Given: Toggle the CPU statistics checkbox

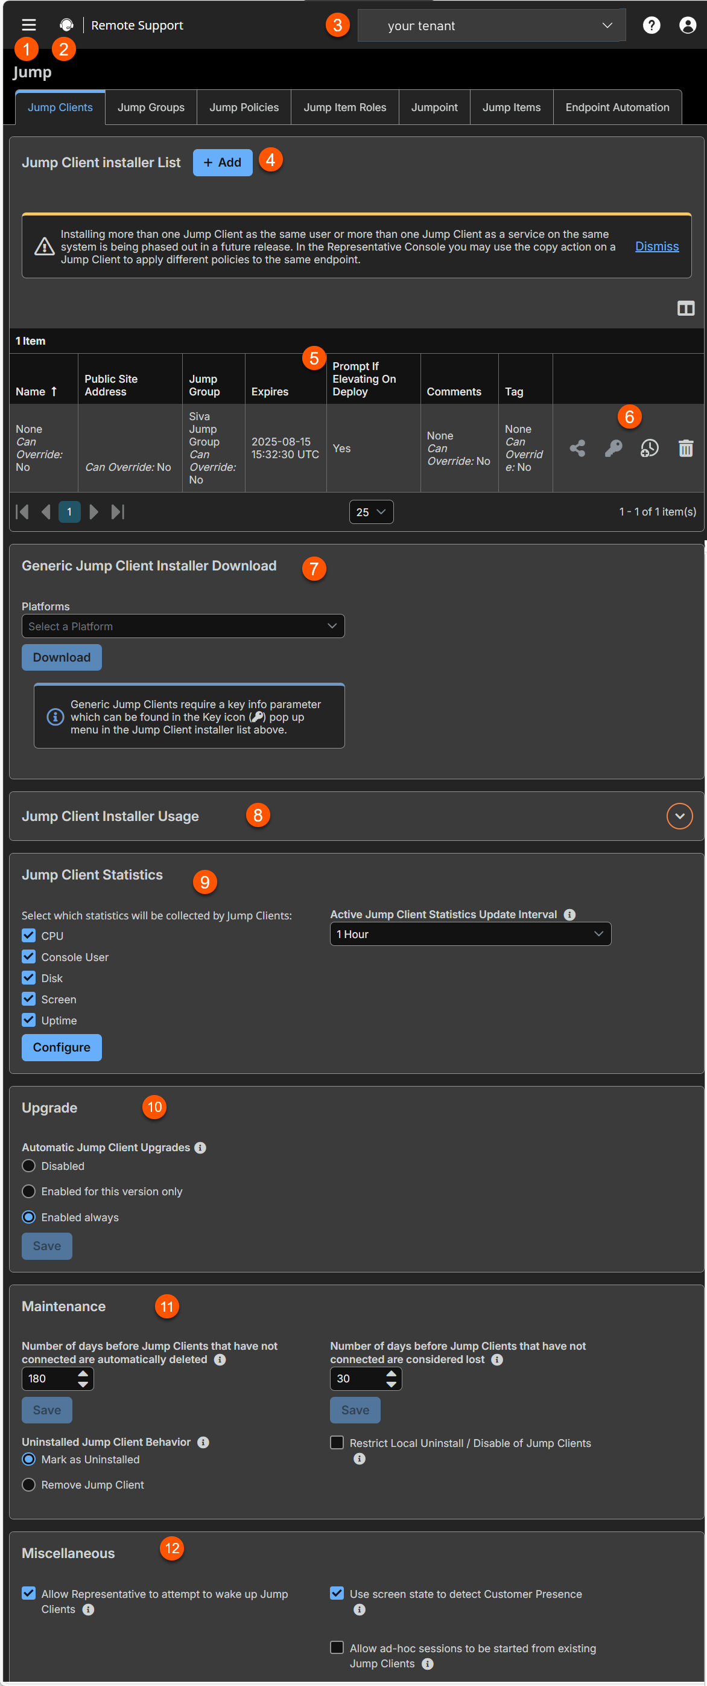Looking at the screenshot, I should point(28,935).
